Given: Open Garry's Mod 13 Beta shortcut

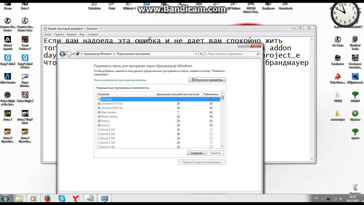Looking at the screenshot, I should (25, 61).
